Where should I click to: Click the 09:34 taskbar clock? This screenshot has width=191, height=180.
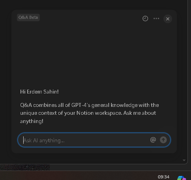click(163, 177)
